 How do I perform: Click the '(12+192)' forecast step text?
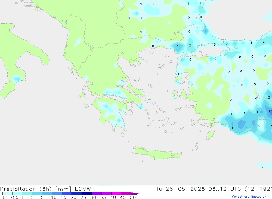[x=258, y=189]
